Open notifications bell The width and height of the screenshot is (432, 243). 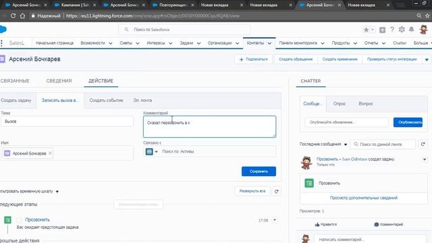tap(411, 30)
